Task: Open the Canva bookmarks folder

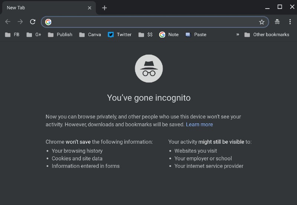Action: (x=90, y=35)
